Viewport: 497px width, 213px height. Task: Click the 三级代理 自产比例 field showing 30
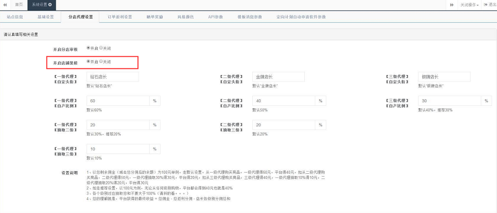tap(450, 101)
